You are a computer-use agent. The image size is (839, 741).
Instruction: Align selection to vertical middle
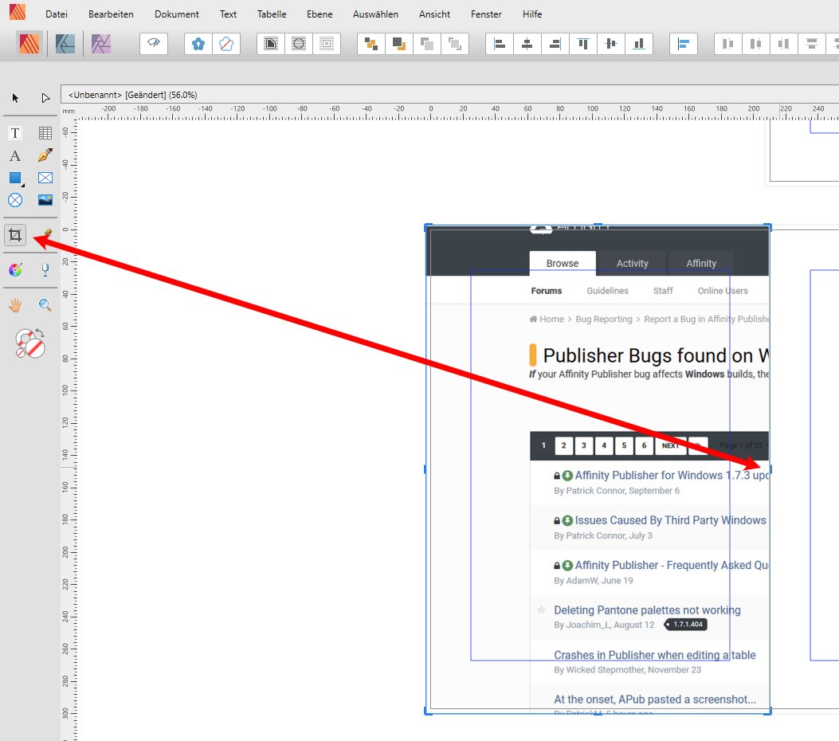[610, 43]
